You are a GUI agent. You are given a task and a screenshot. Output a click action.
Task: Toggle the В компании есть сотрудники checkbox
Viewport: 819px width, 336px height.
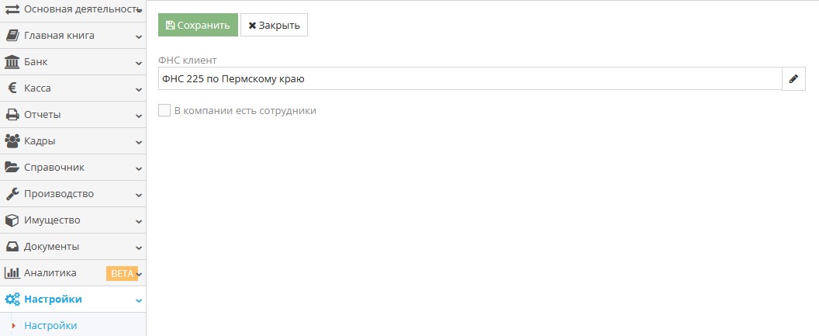pos(164,110)
